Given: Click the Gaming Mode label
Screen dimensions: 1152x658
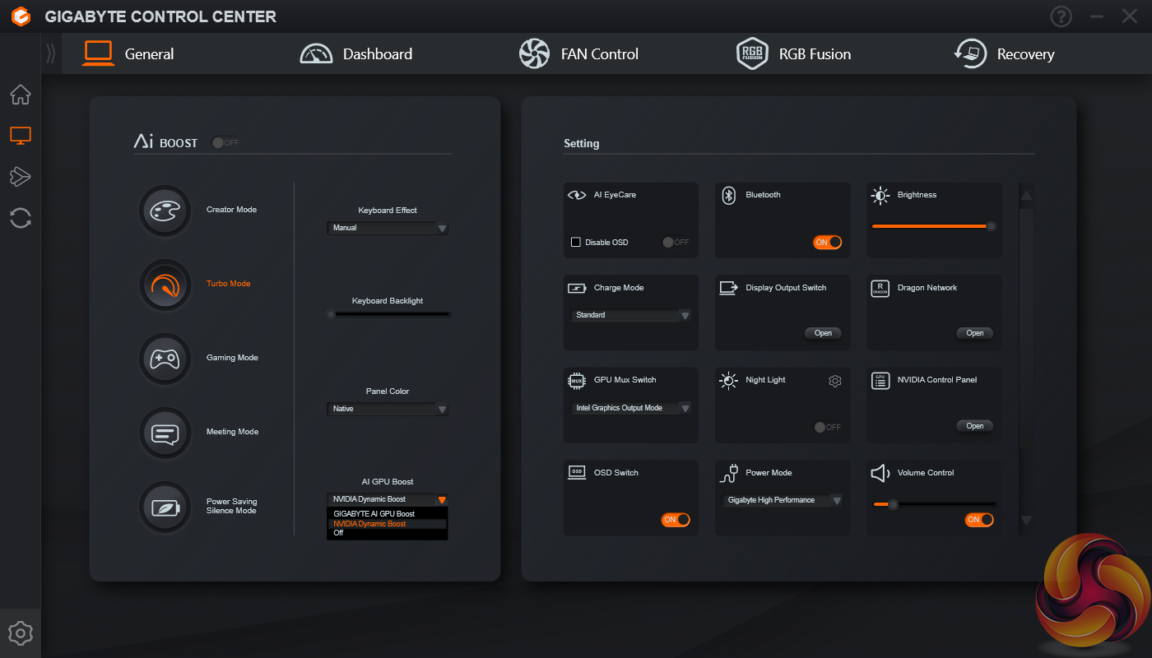Looking at the screenshot, I should point(232,358).
